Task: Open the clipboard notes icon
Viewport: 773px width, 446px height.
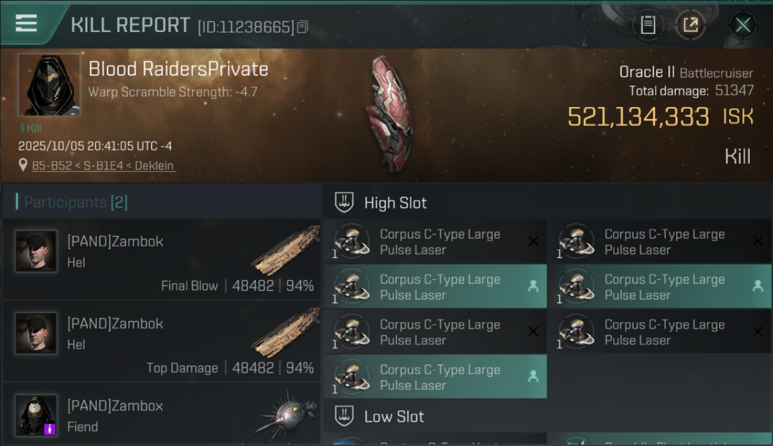Action: [648, 25]
